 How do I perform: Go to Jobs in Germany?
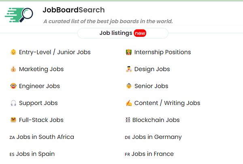pos(157,137)
